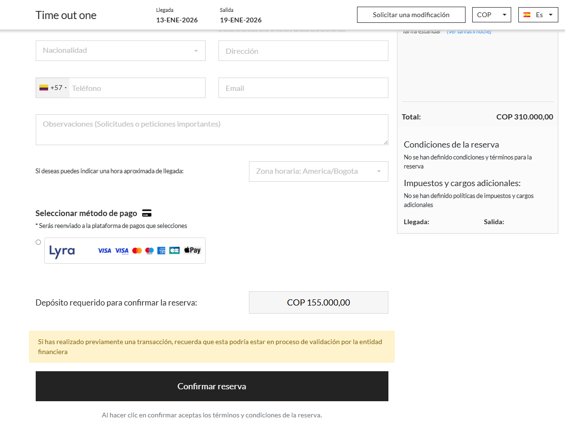
Task: Click the Mastercard icon
Action: click(137, 250)
